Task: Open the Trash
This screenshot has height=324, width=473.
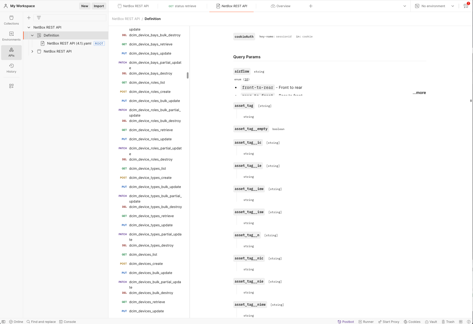Action: tap(448, 322)
